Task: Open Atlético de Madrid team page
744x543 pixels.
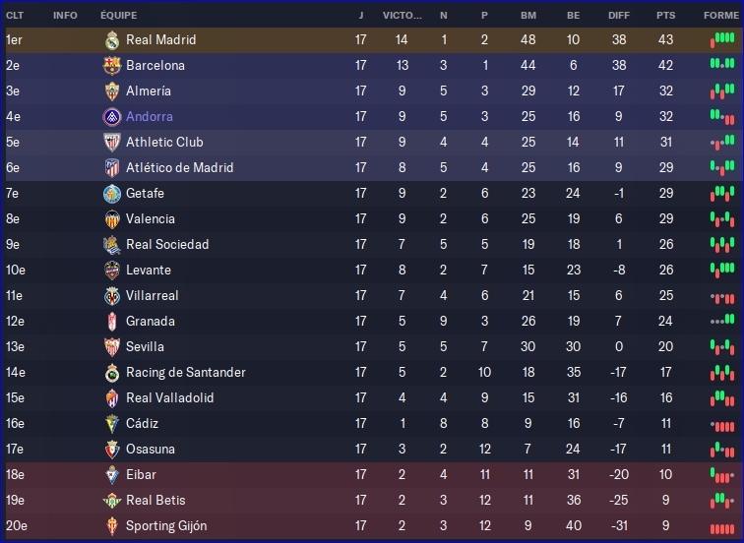Action: (x=179, y=168)
